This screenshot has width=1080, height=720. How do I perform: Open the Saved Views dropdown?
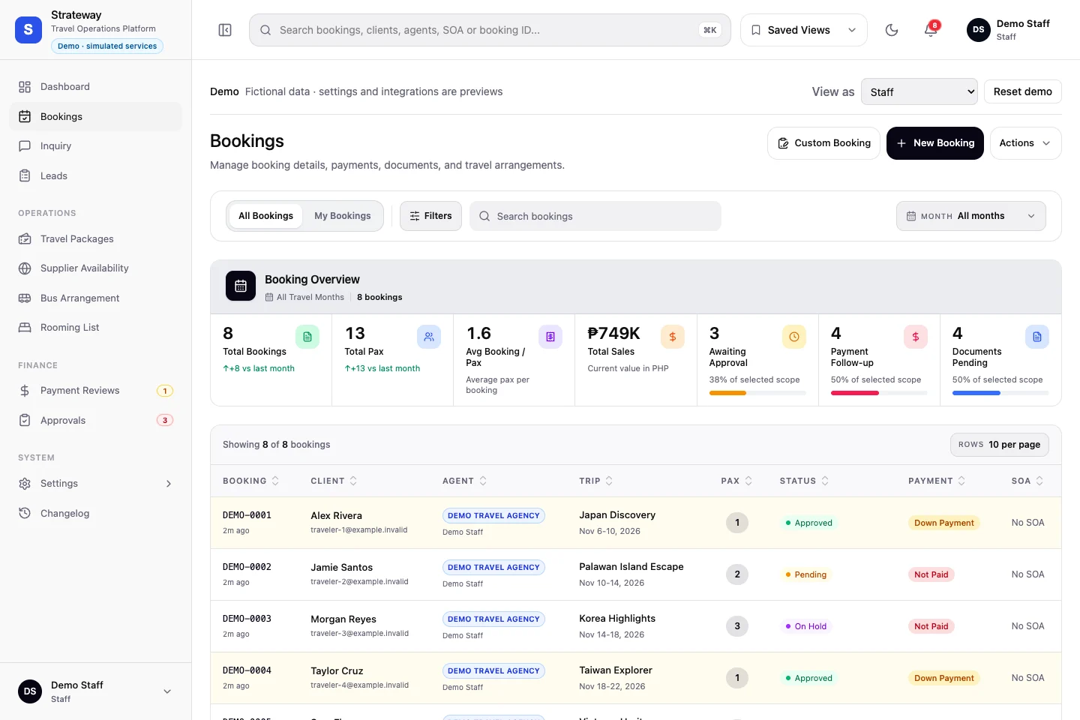(804, 30)
